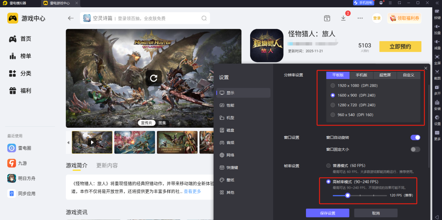Image resolution: width=442 pixels, height=220 pixels.
Task: Click the back arrow beside search box
Action: [71, 18]
